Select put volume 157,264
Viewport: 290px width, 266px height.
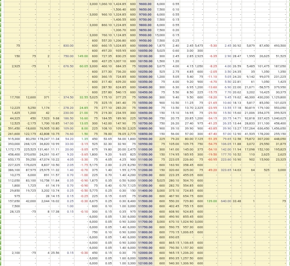click(x=249, y=129)
